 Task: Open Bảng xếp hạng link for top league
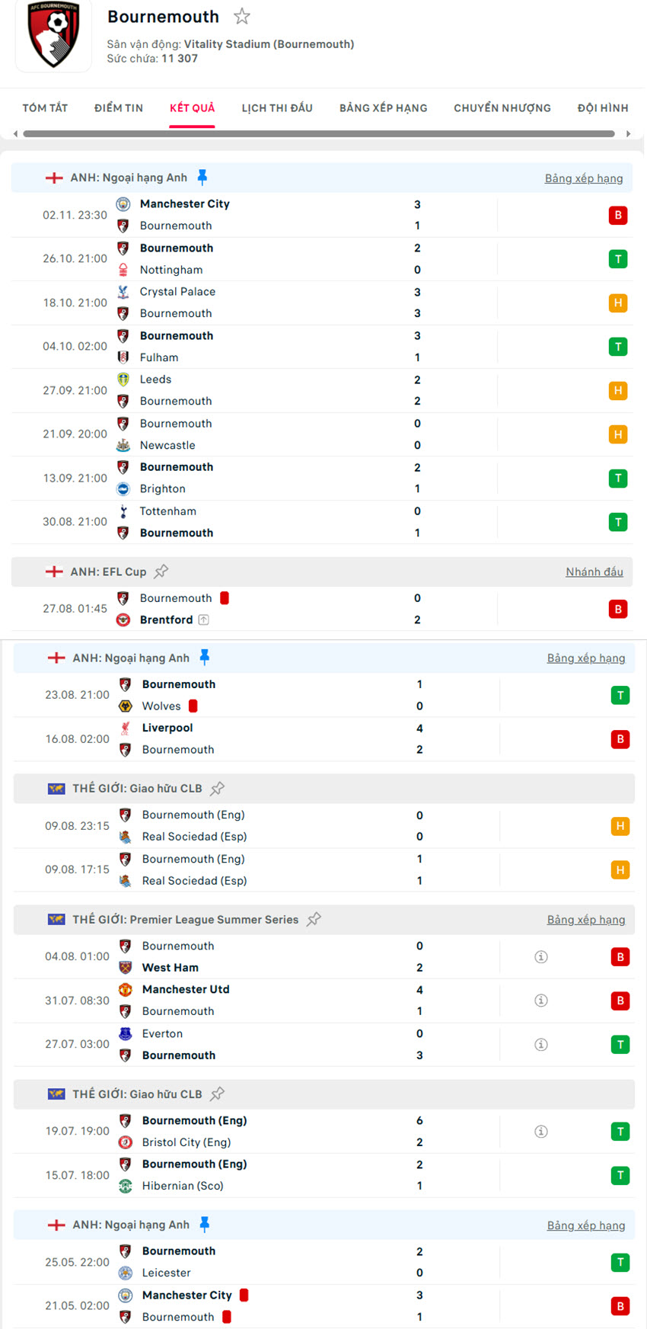584,178
